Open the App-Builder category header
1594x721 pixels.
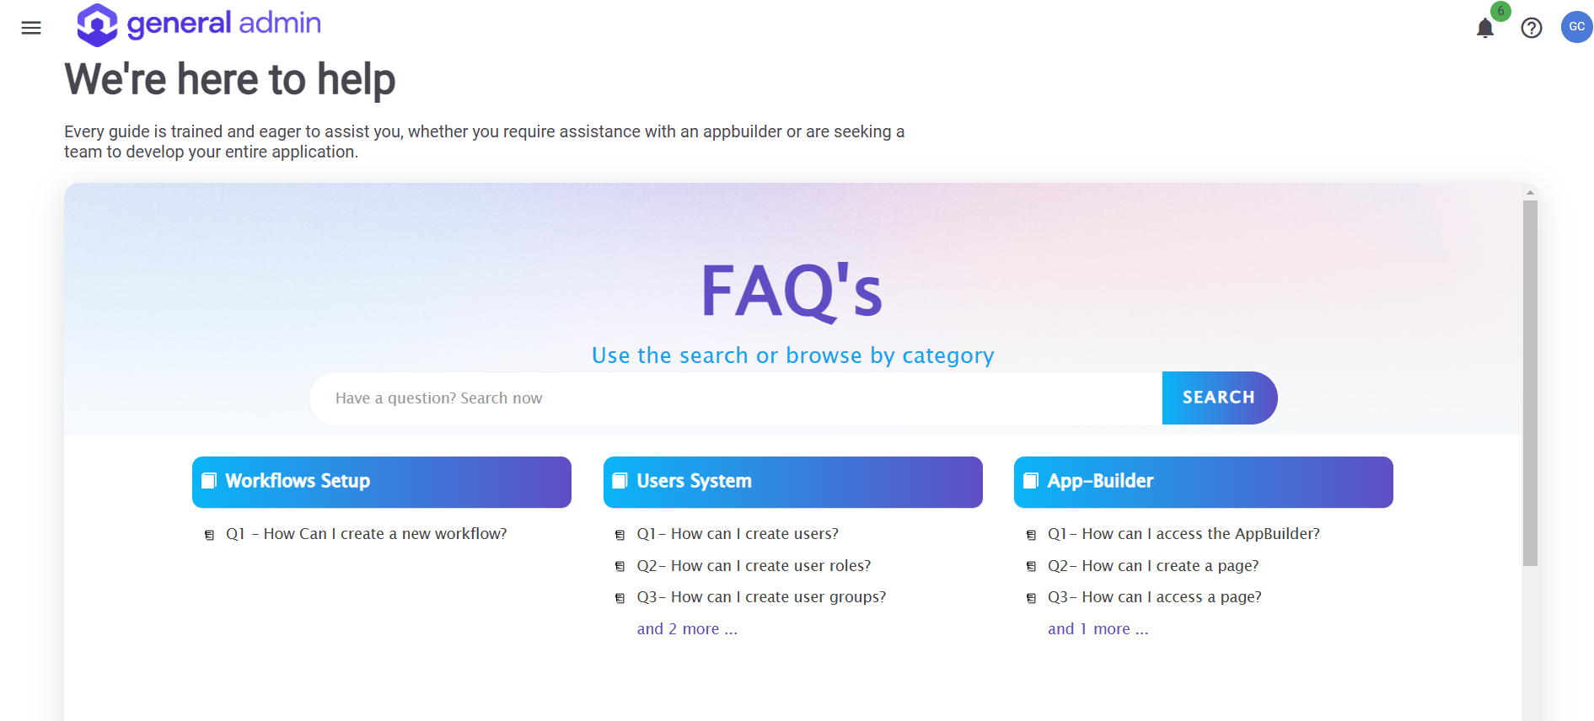point(1203,482)
